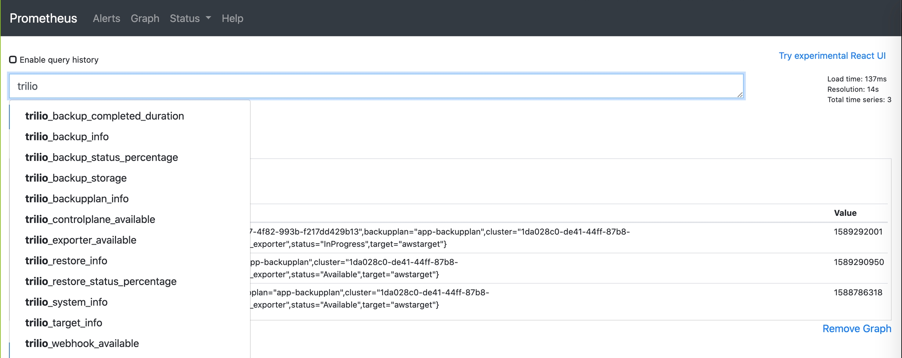Select trilio_exporter_available from list
The width and height of the screenshot is (902, 358).
[x=81, y=240]
